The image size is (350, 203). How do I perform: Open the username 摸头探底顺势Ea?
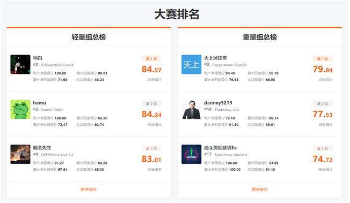(220, 147)
